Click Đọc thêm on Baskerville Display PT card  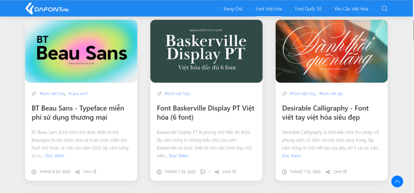pos(179,155)
